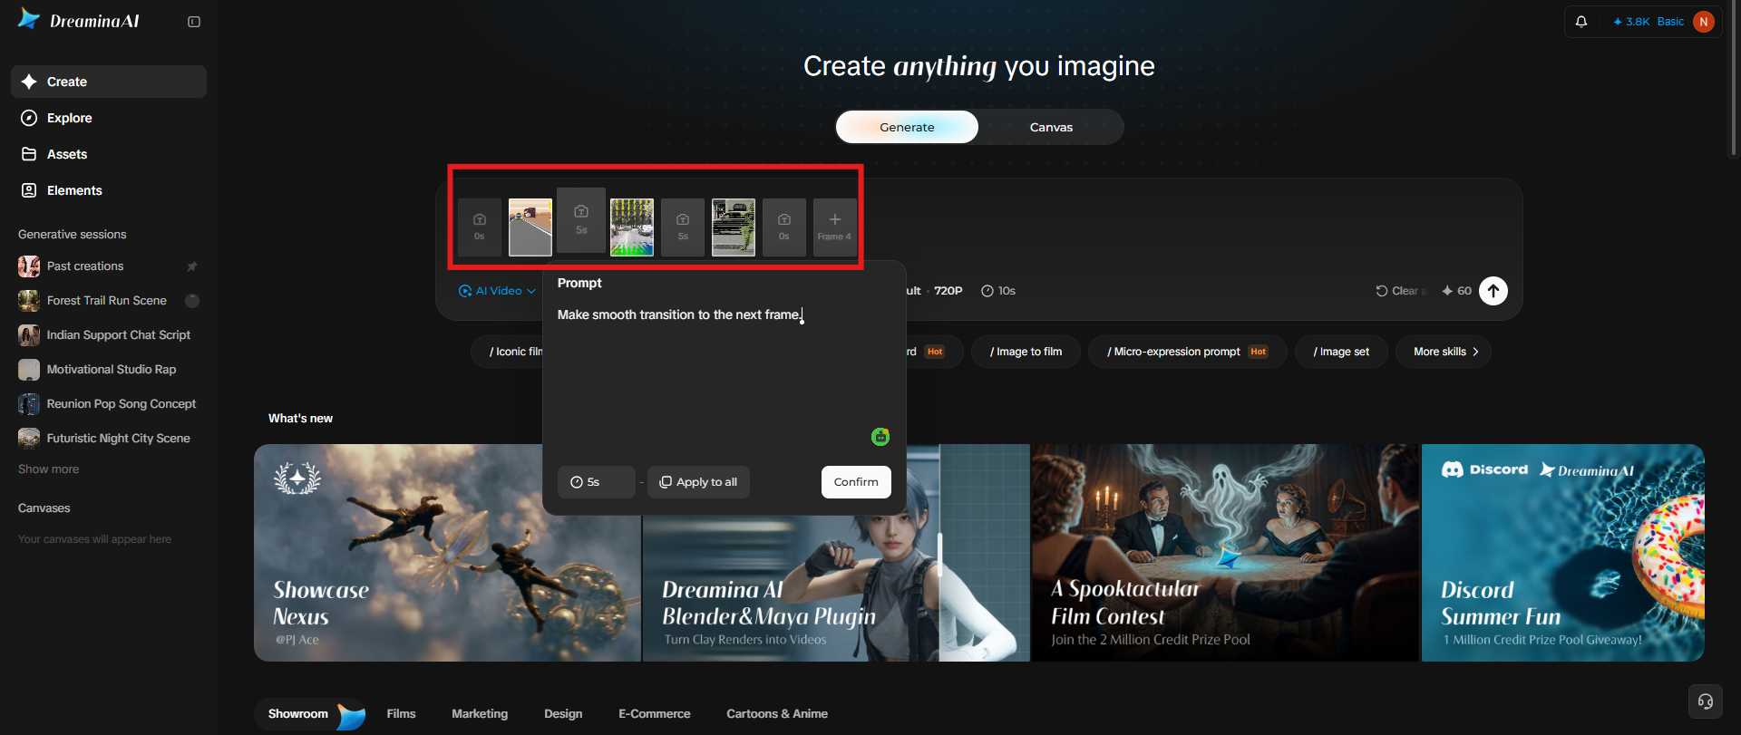
Task: Choose the Micro-expression prompt skill
Action: point(1187,352)
